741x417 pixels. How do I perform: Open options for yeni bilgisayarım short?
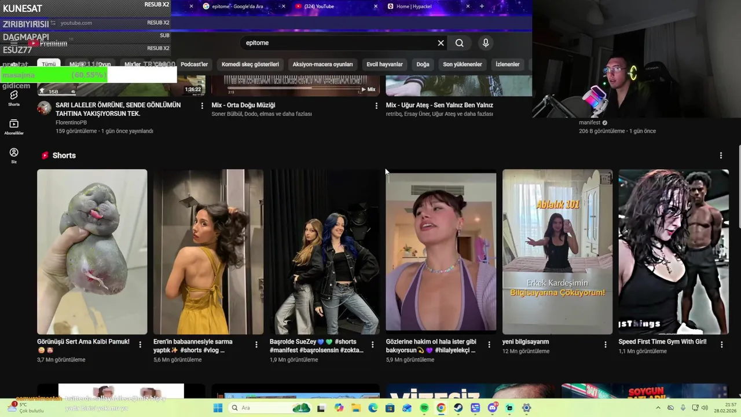pos(606,345)
